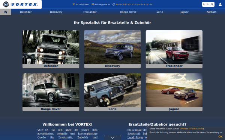
Task: Click 'Weitere Informationen' cookie link
Action: 192,128
